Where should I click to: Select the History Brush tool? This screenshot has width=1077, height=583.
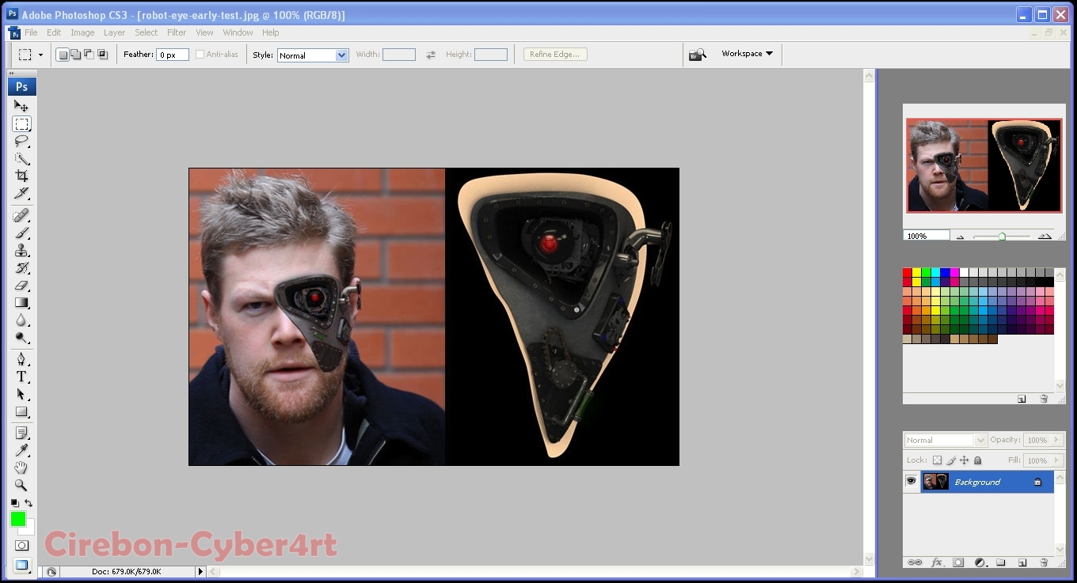pos(21,268)
